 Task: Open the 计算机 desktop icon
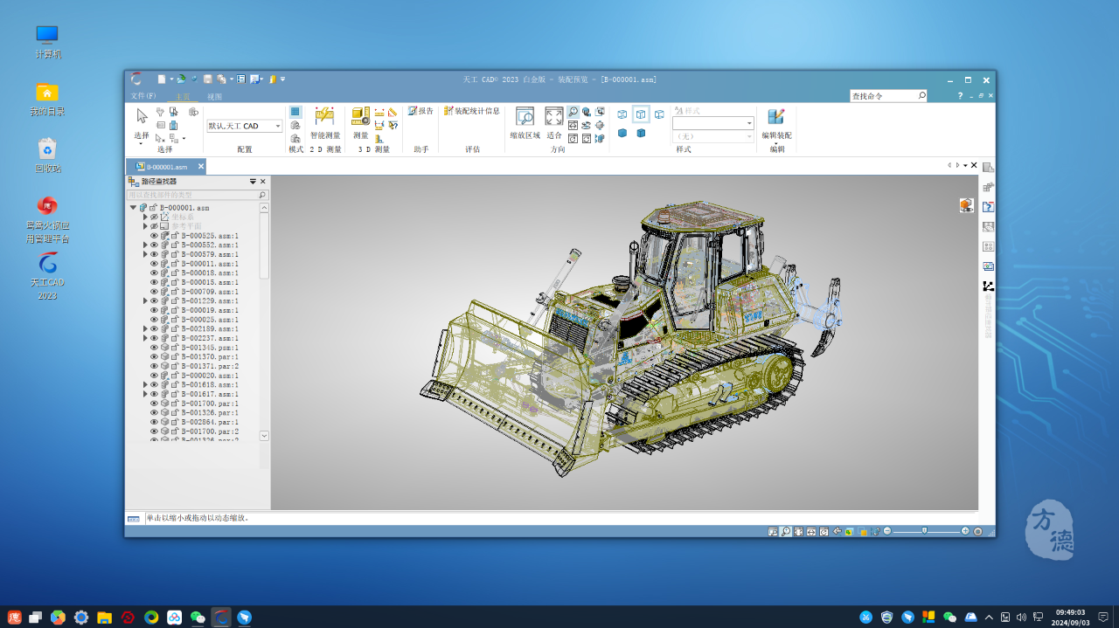click(47, 41)
